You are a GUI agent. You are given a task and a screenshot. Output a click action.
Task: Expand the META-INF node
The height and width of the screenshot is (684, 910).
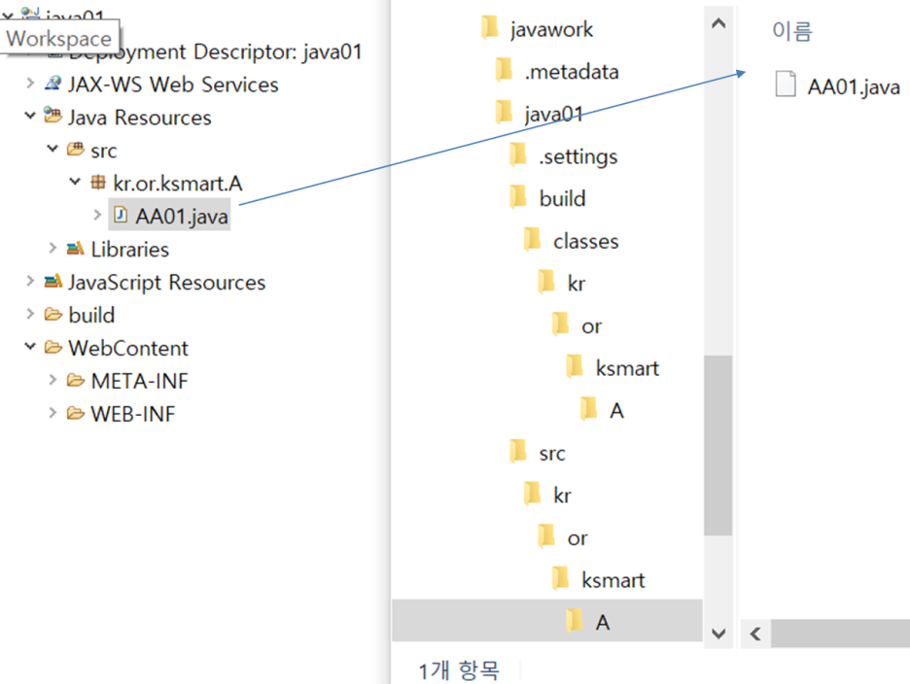tap(52, 380)
